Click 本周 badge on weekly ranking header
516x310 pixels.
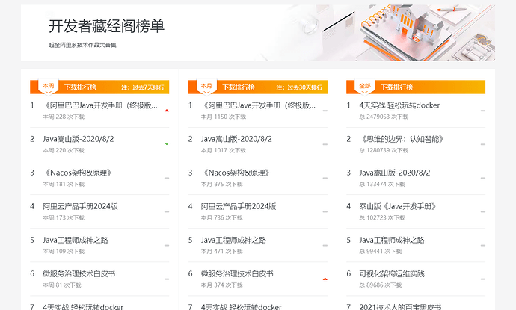48,86
